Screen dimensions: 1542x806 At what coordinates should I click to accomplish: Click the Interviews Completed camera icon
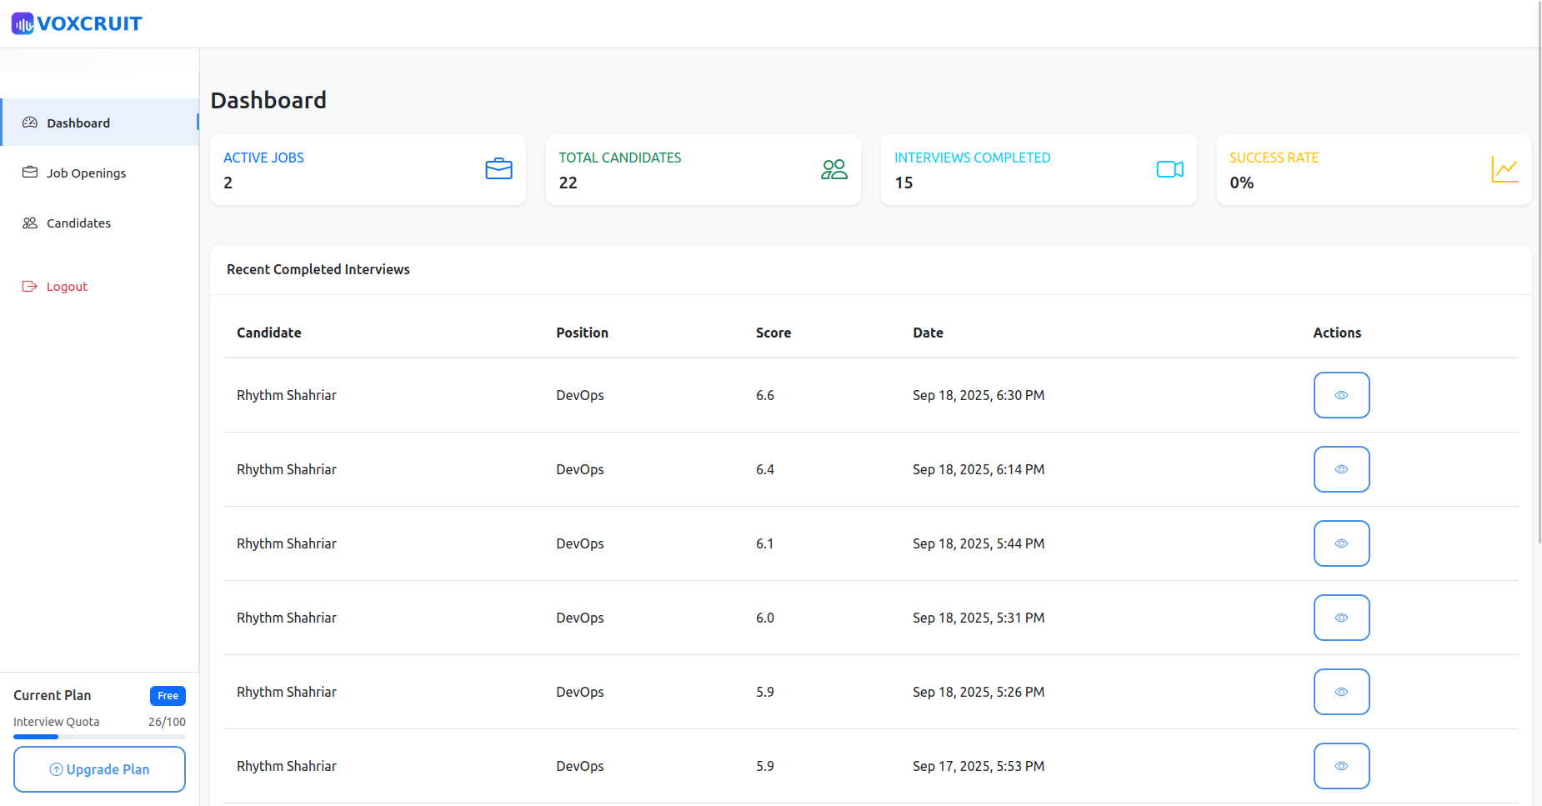1169,169
